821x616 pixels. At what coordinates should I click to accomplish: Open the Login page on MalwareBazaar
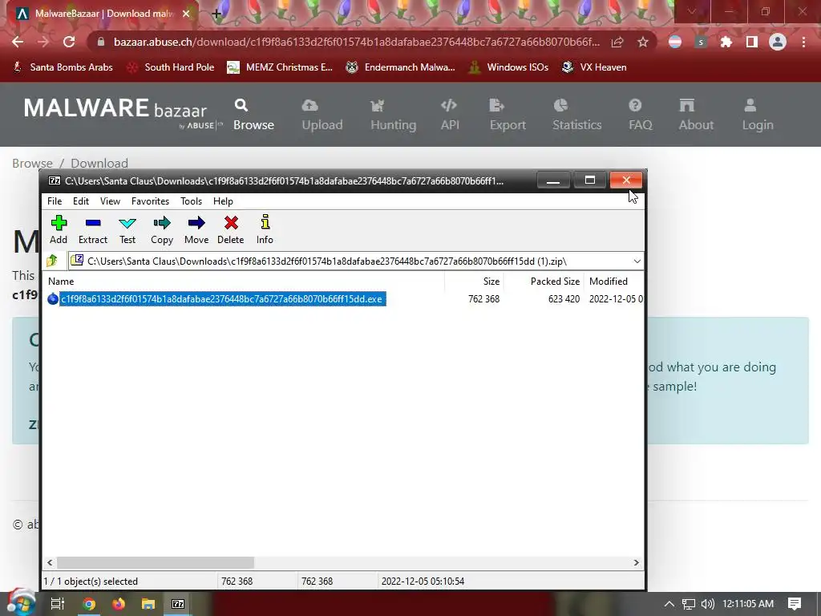758,115
